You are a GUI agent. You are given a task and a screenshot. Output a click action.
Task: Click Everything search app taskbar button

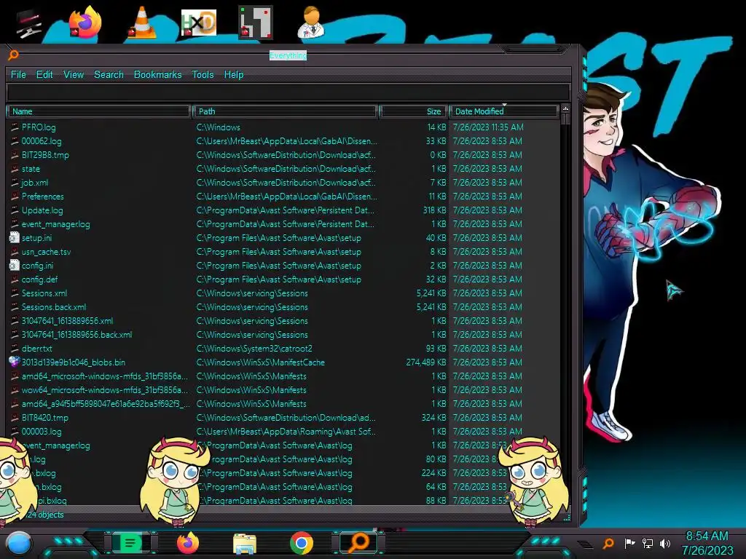pos(358,543)
